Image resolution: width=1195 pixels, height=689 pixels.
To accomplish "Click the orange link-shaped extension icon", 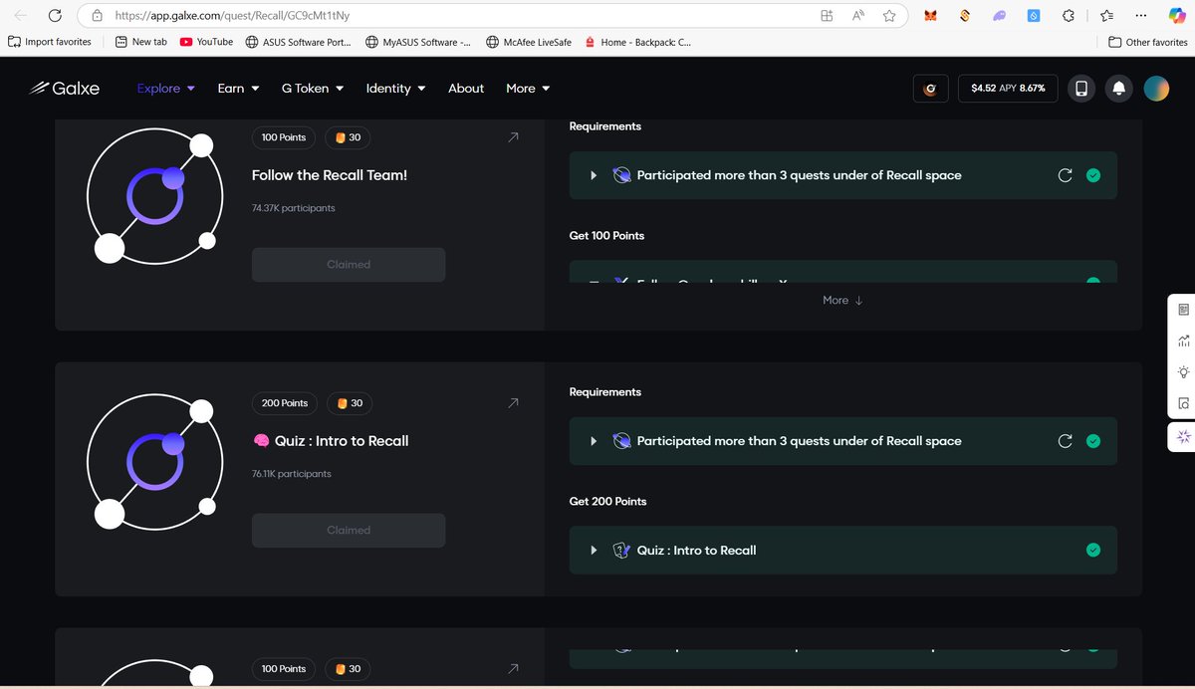I will (965, 16).
